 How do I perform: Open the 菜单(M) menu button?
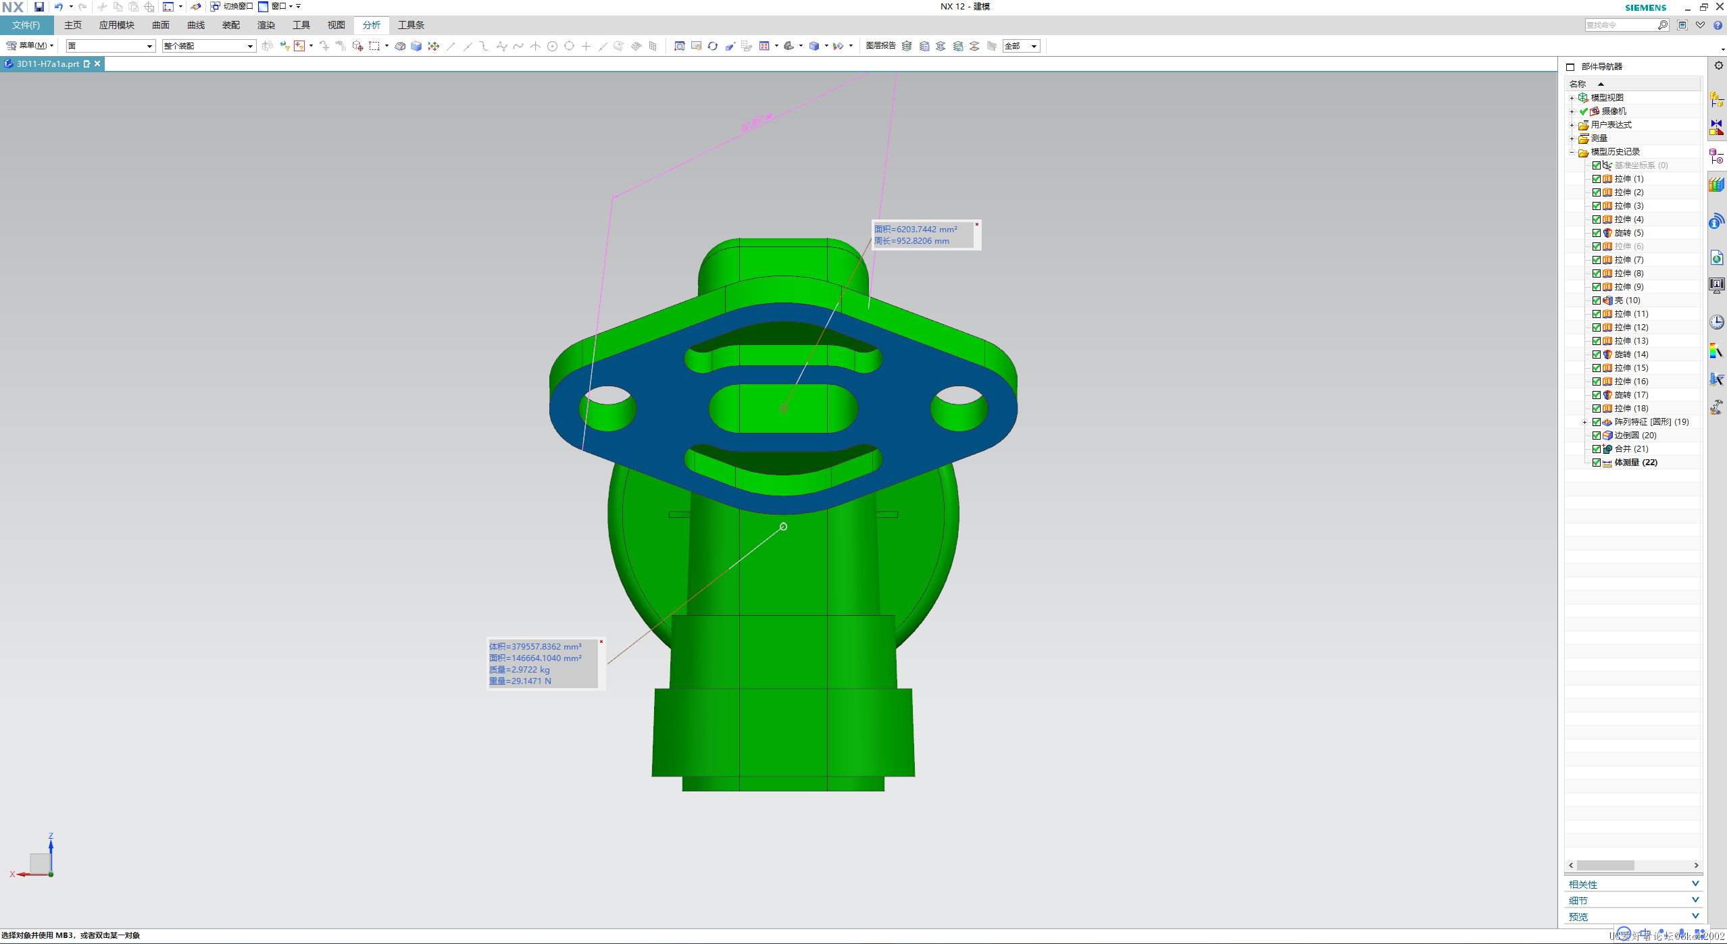(30, 46)
